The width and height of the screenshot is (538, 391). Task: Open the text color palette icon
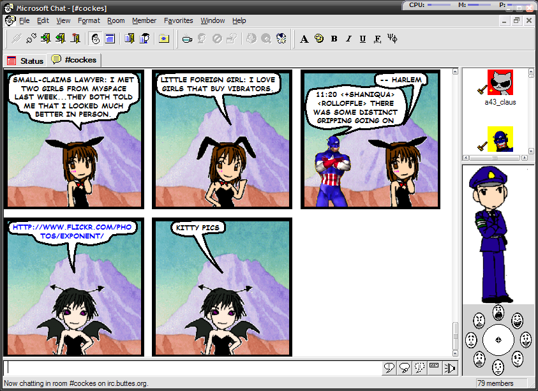(x=319, y=39)
